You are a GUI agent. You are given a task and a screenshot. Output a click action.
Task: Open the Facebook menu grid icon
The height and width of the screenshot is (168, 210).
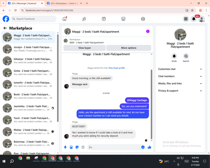click(186, 19)
